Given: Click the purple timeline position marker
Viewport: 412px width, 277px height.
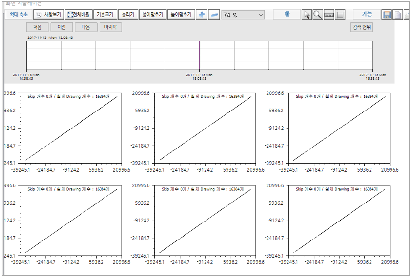Looking at the screenshot, I should [200, 55].
